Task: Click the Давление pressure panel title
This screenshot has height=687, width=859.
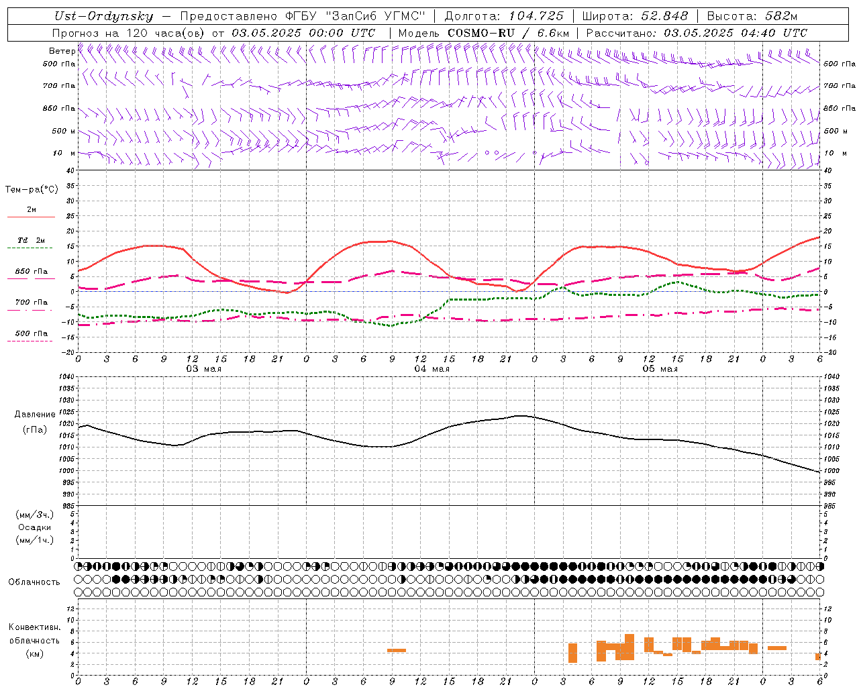Action: coord(35,415)
